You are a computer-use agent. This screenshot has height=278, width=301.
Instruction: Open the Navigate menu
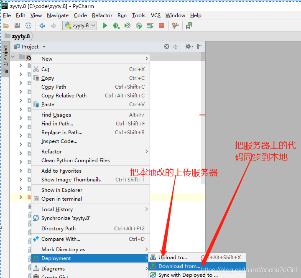click(x=58, y=15)
